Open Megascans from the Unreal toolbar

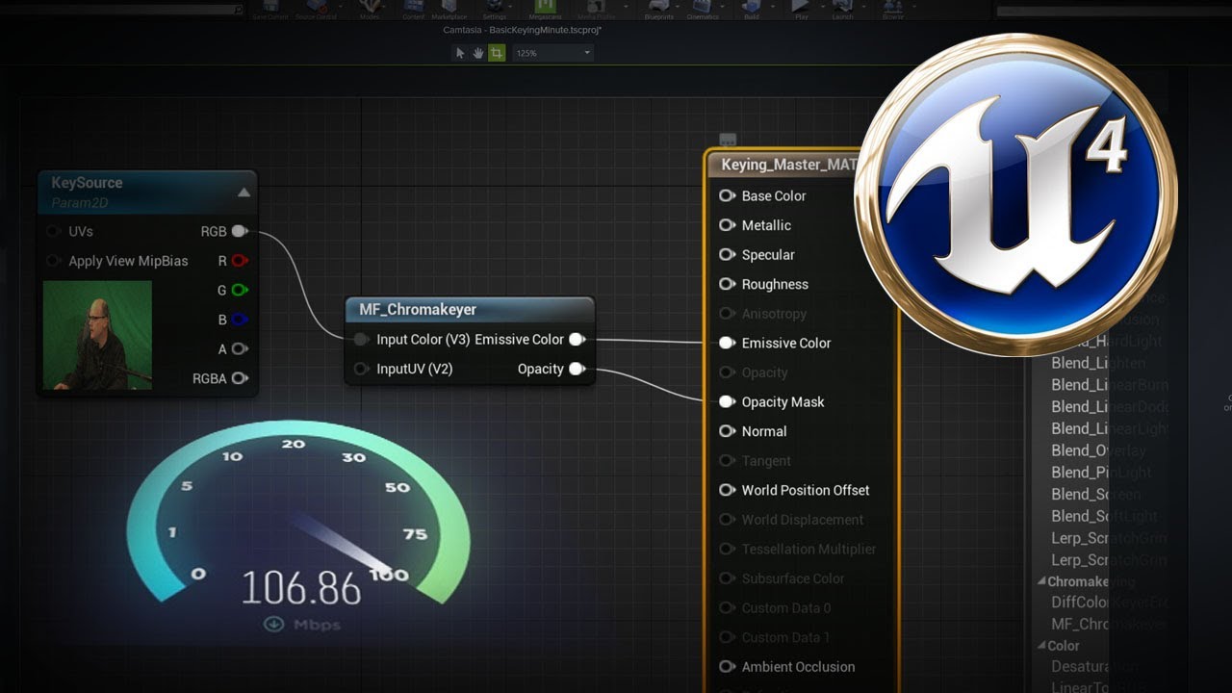click(x=545, y=9)
